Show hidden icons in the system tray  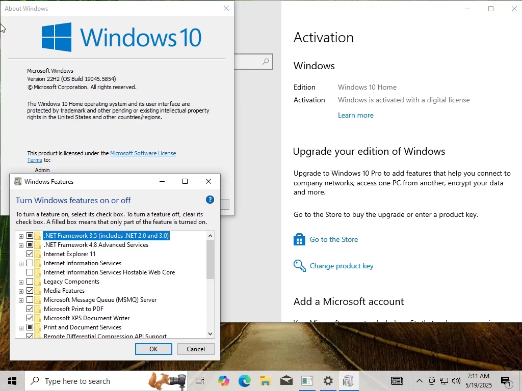point(420,381)
